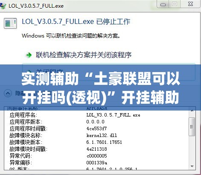Click the details scrollbar down arrow
The height and width of the screenshot is (175, 201).
192,166
